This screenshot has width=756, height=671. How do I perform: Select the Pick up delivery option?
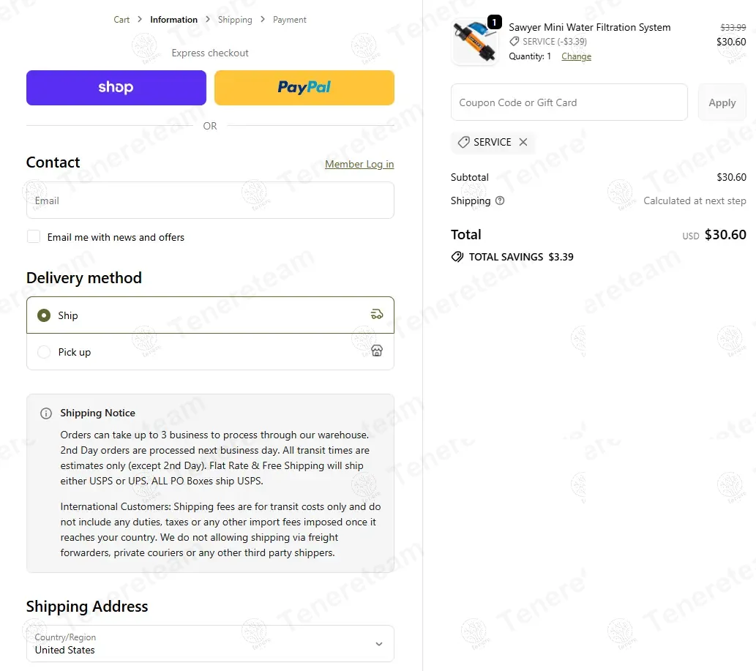point(210,352)
